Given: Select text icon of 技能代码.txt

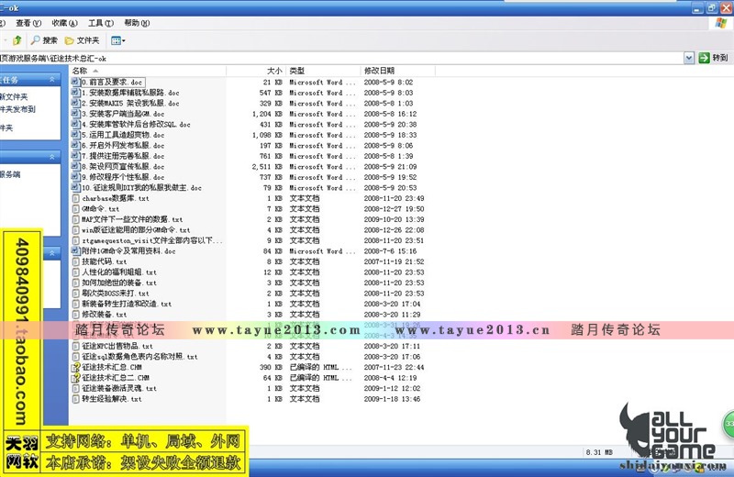Looking at the screenshot, I should (75, 261).
